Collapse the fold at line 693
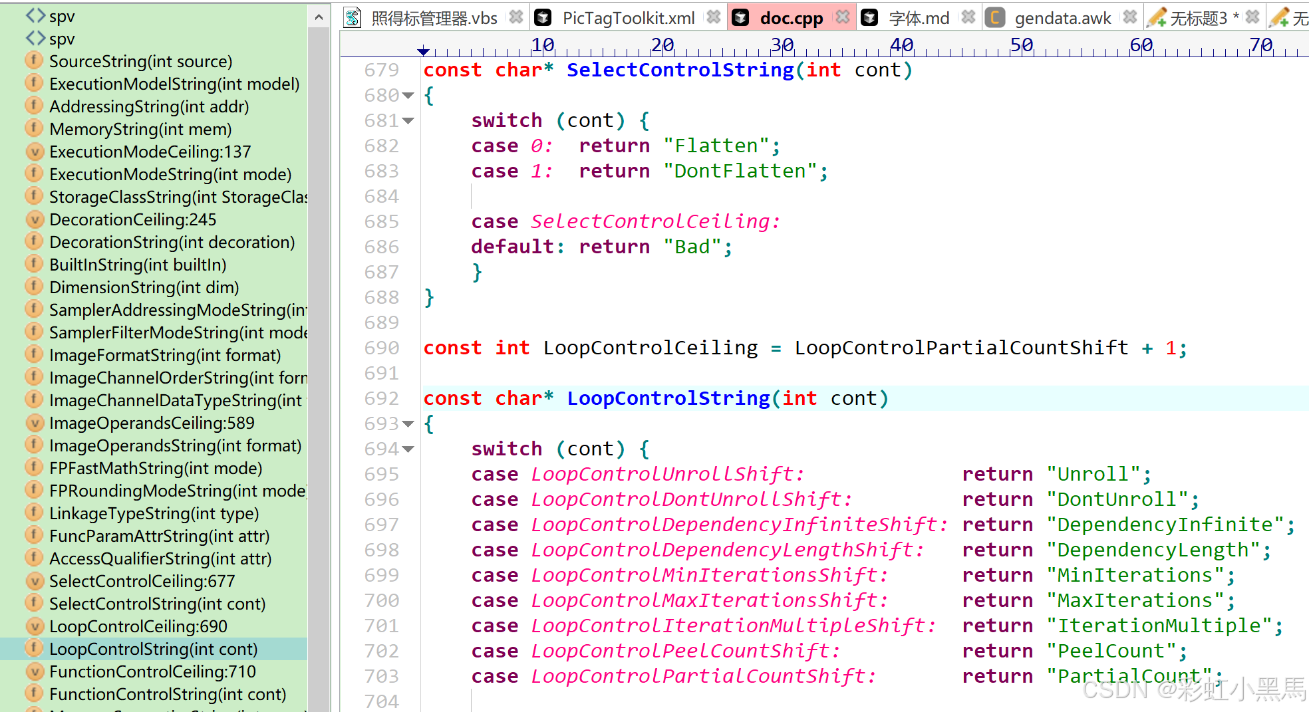 [408, 424]
